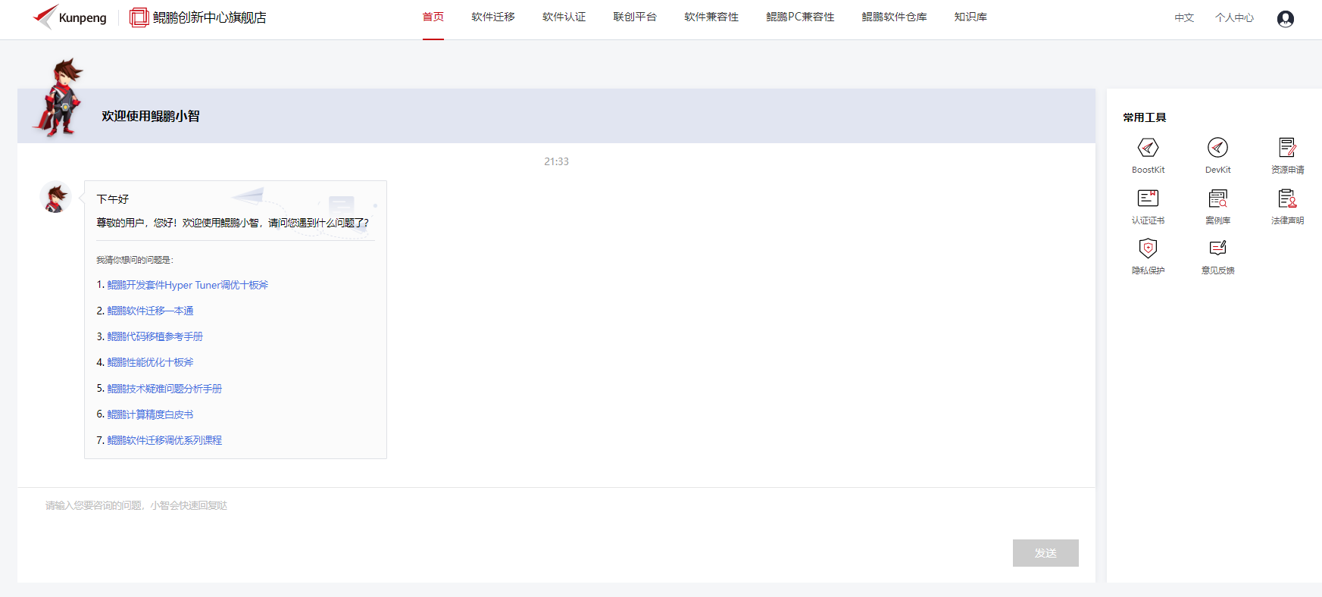The image size is (1322, 597).
Task: Open link 鲲鹏性能优化十板斧
Action: (x=150, y=362)
